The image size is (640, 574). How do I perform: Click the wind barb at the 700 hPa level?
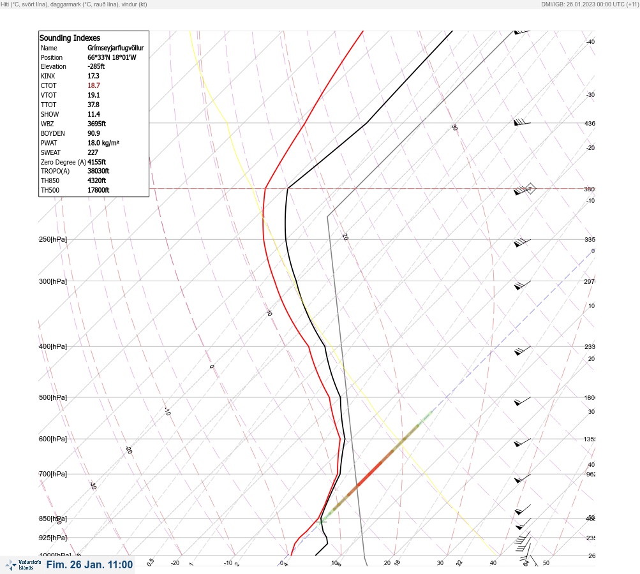coord(522,478)
